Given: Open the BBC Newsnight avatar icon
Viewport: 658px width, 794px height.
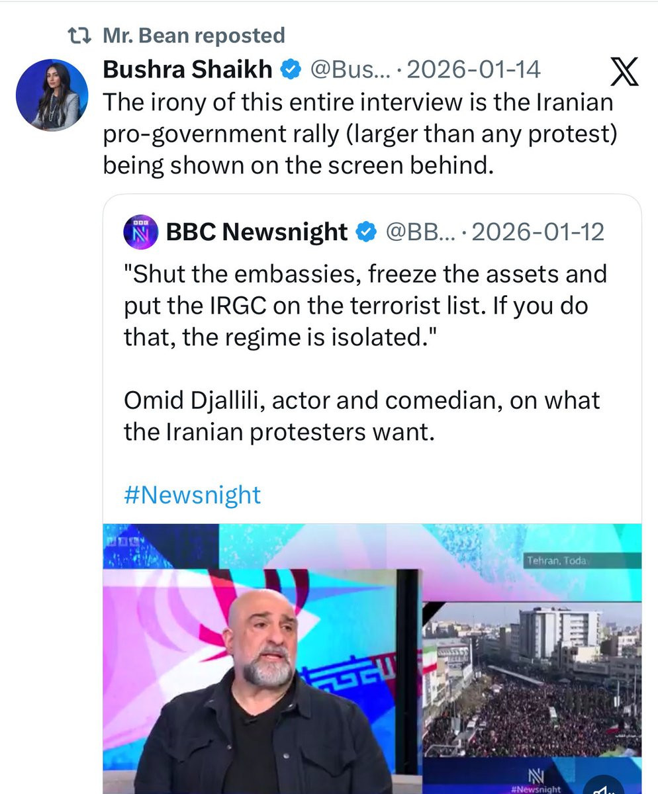Looking at the screenshot, I should tap(140, 232).
